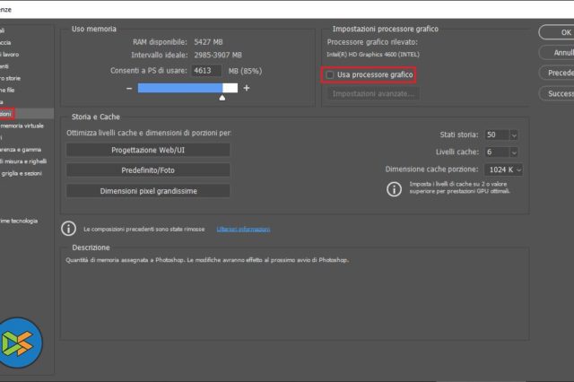Expand the 'Dimensione cache porzione' 1024 K dropdown
Viewport: 574px width, 382px height.
(503, 169)
